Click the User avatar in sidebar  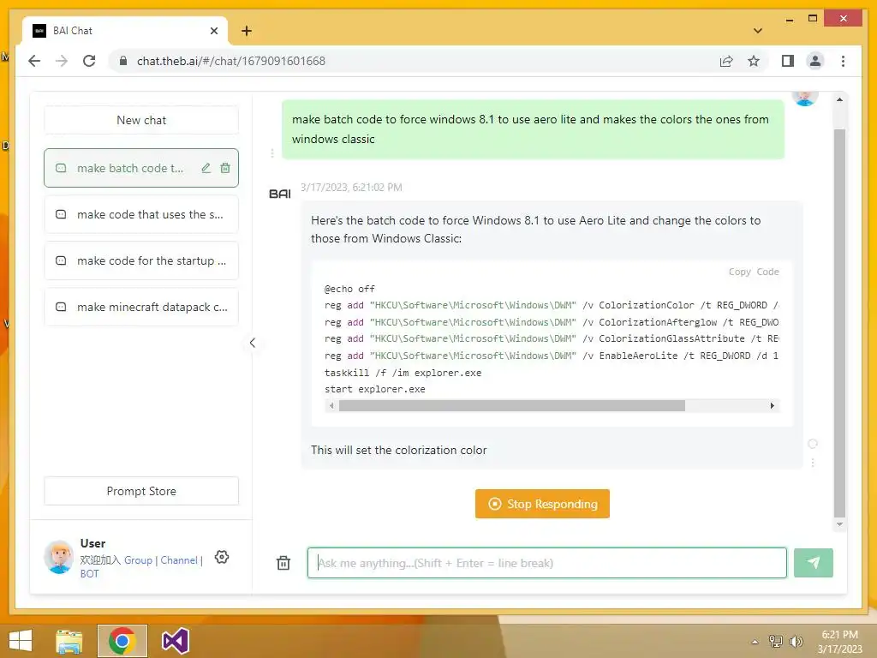tap(59, 557)
